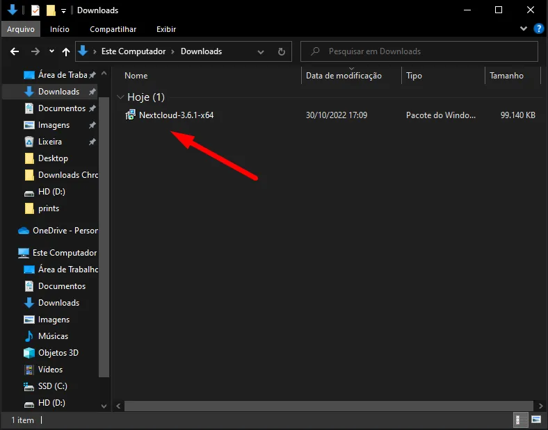Switch to the Compartilhar ribbon tab
This screenshot has width=548, height=430.
[113, 29]
